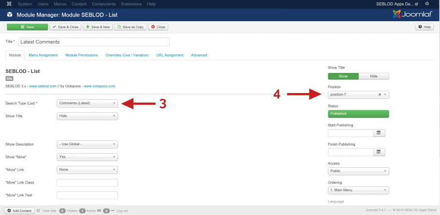Click the messages envelope icon in footer
The image size is (440, 215).
tap(99, 211)
